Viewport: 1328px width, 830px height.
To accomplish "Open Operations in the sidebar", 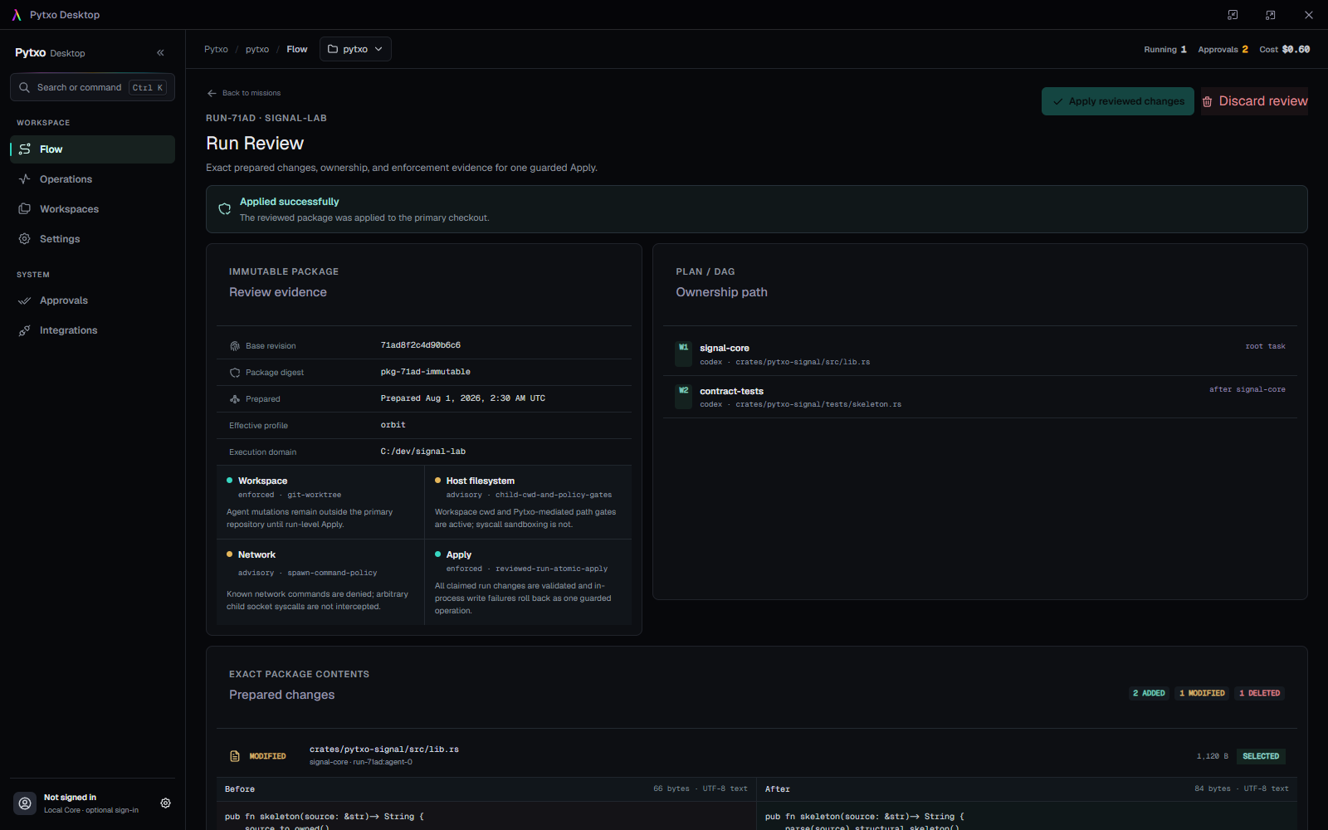I will tap(92, 179).
